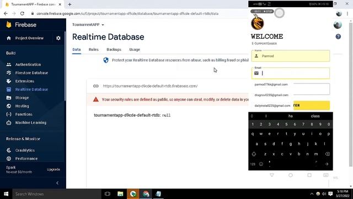
Task: Tap the backspace key on phone keyboard
Action: [x=327, y=154]
